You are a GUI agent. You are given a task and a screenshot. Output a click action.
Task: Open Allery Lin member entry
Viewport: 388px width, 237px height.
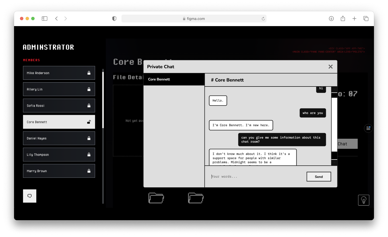59,89
